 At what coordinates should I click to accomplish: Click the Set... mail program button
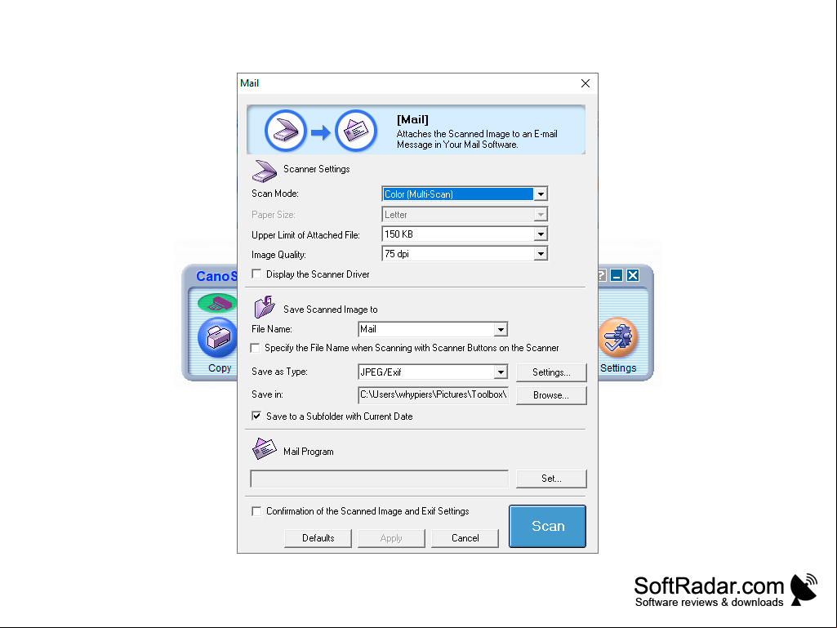(x=551, y=479)
